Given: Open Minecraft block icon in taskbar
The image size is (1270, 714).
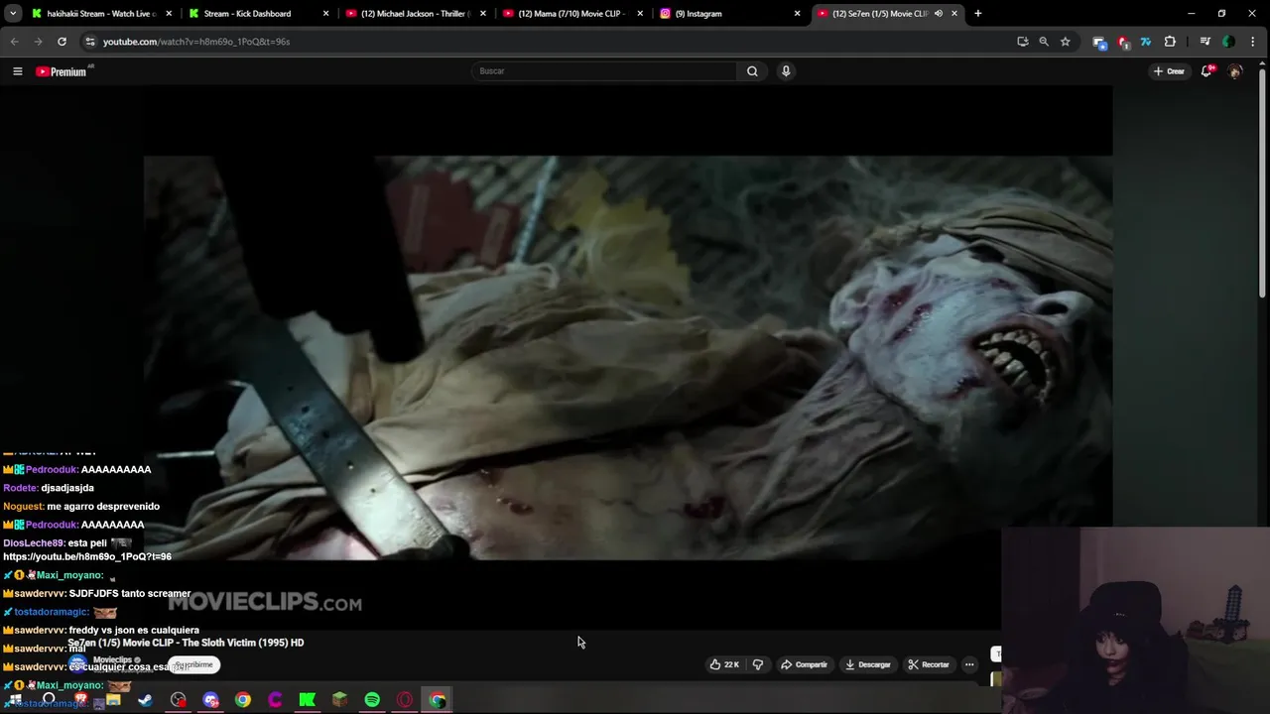Looking at the screenshot, I should (x=339, y=700).
